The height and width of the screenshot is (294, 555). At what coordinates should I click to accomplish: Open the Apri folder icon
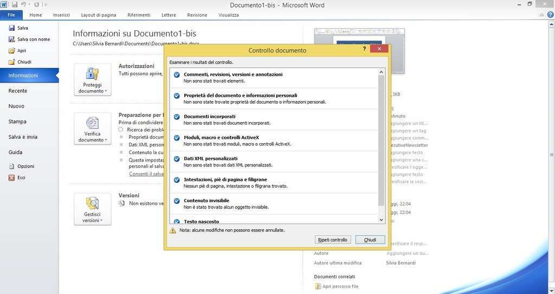pyautogui.click(x=12, y=51)
